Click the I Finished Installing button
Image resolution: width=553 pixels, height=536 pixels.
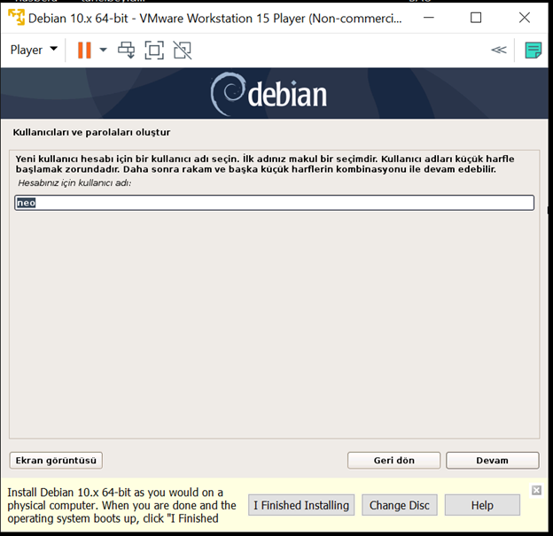[301, 505]
